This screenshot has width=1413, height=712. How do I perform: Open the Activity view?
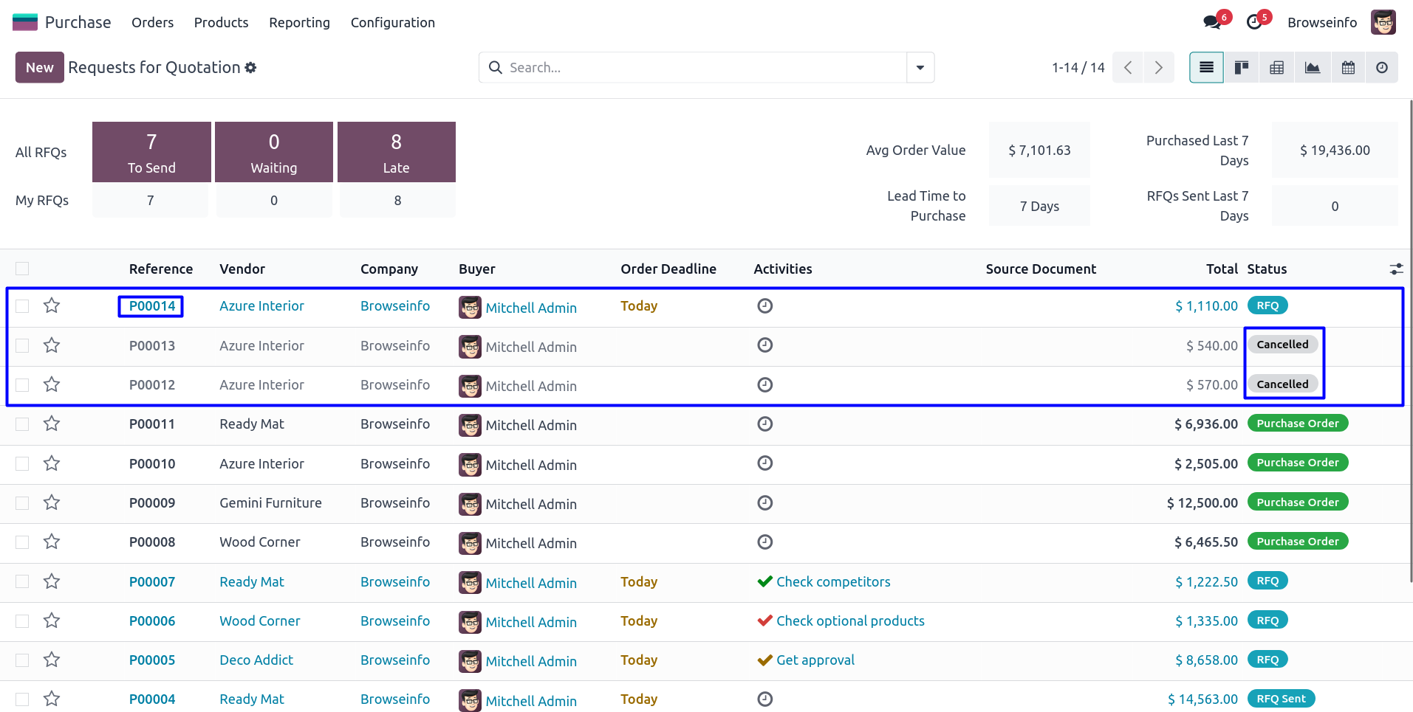click(1381, 68)
